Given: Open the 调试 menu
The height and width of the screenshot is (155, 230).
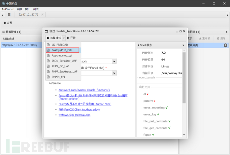Looking at the screenshot, I should pyautogui.click(x=36, y=9).
